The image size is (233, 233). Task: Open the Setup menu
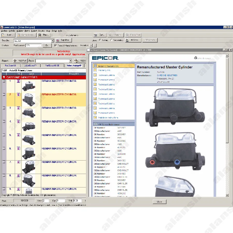pos(54,31)
